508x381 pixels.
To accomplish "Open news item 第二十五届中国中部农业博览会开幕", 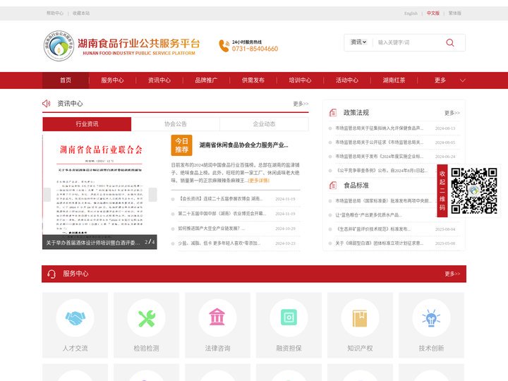I will pos(222,214).
